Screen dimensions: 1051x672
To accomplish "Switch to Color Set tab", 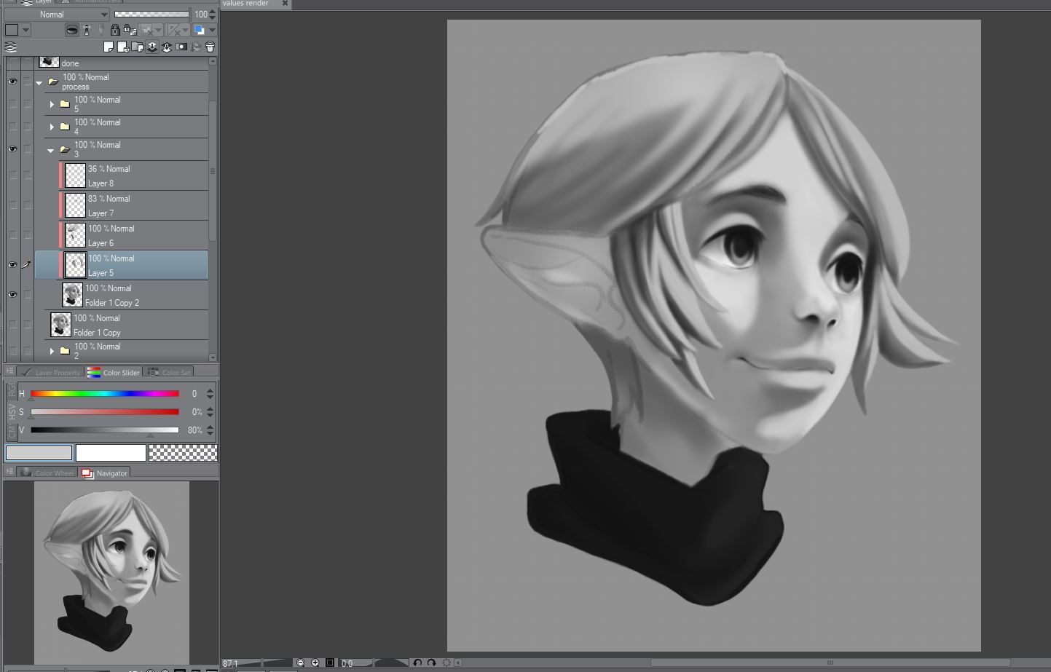I will tap(169, 372).
